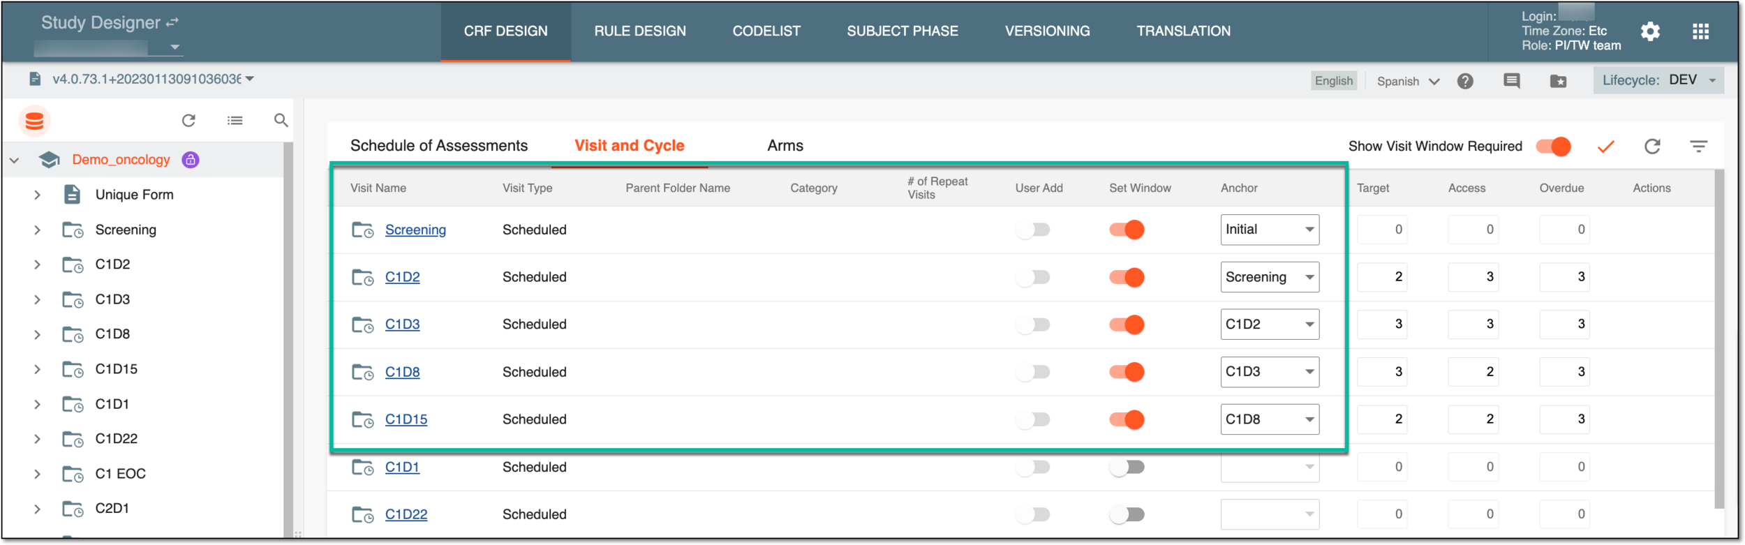Click the starred folder icon
1745x545 pixels.
(1558, 82)
